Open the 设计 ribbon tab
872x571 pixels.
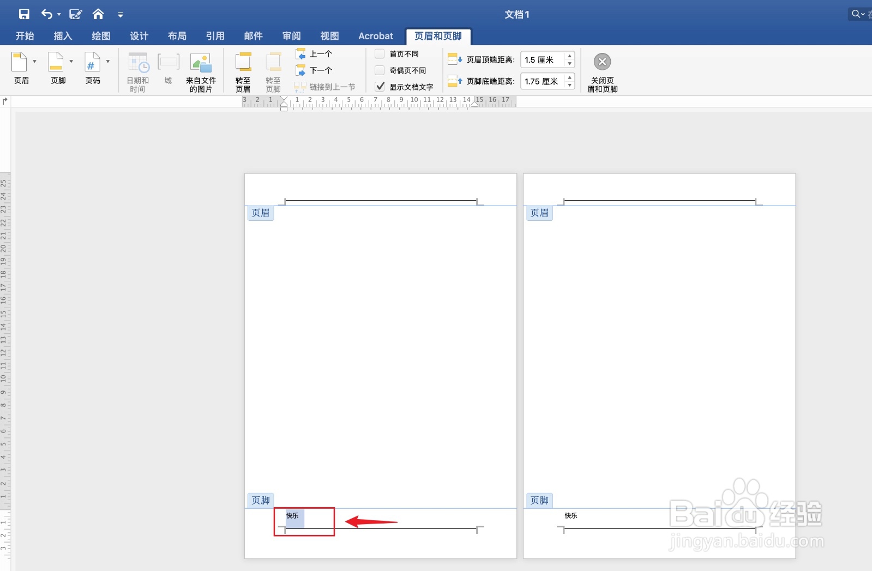(139, 36)
